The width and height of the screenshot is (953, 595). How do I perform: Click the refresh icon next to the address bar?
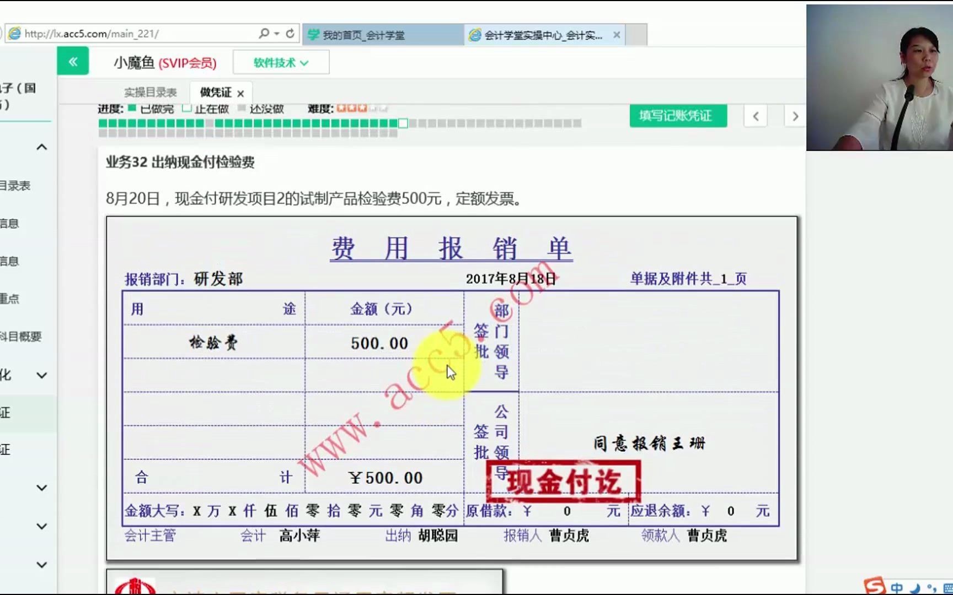291,33
